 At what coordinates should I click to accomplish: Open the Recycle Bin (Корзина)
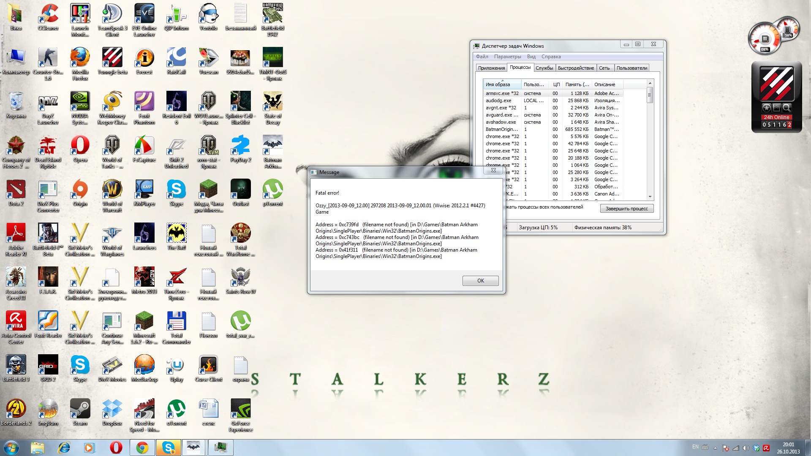point(16,105)
